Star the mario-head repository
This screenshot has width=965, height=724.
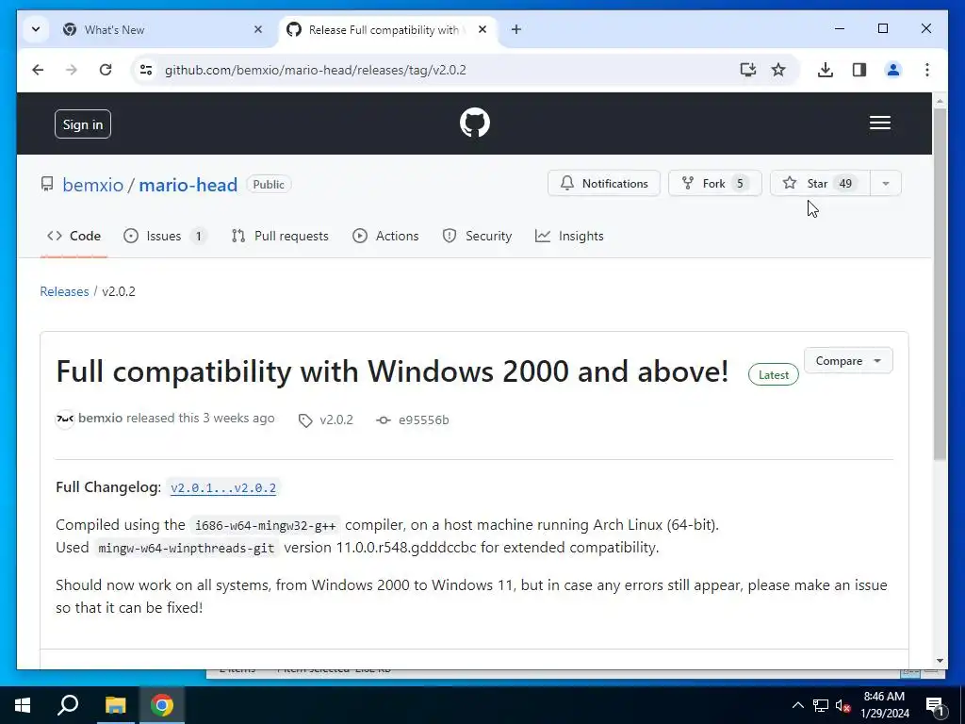(x=820, y=184)
